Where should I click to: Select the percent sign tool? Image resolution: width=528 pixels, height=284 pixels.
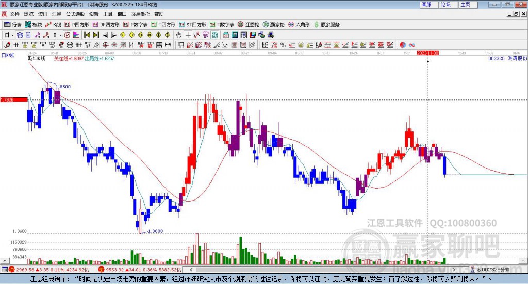[x=283, y=45]
